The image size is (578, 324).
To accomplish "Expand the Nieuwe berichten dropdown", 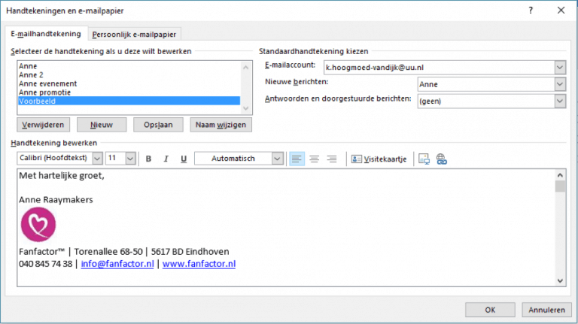I will click(560, 84).
